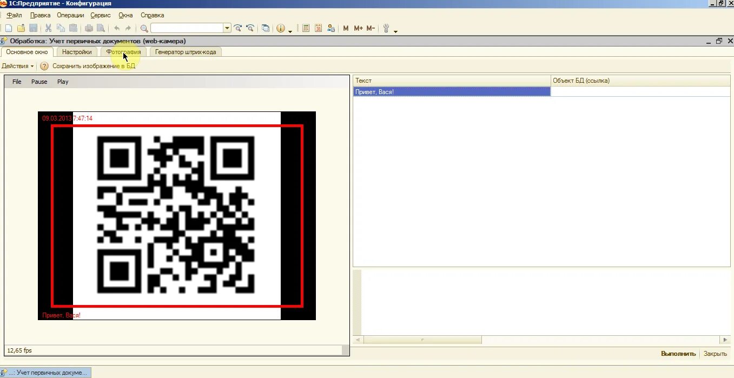Open the Действия dropdown menu
The width and height of the screenshot is (734, 378).
tap(17, 66)
